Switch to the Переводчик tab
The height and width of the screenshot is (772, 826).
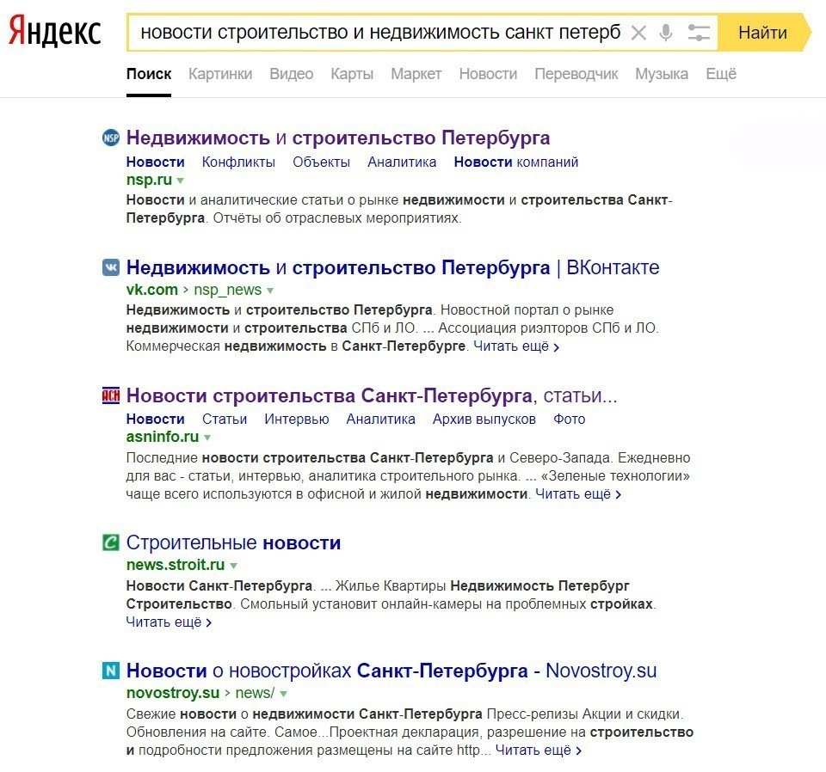pos(576,74)
